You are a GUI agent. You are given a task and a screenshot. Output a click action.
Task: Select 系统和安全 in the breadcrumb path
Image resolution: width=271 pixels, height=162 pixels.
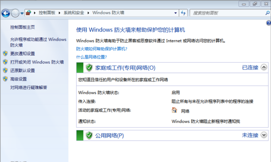click(x=74, y=13)
